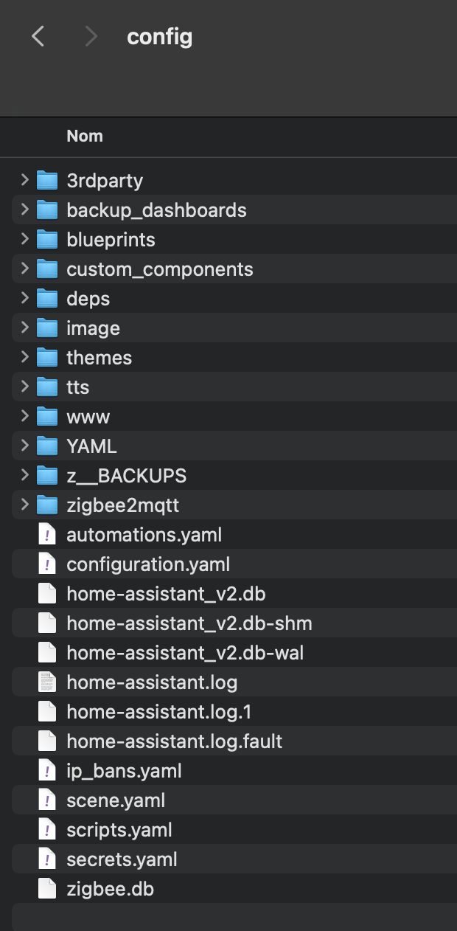Image resolution: width=457 pixels, height=931 pixels.
Task: Click the config window title
Action: 160,36
